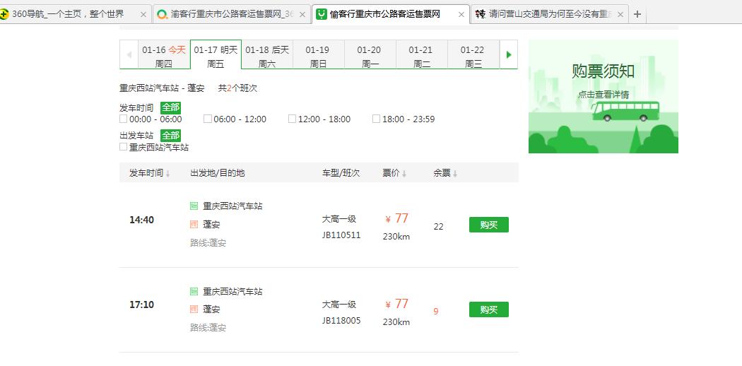Viewport: 742px width, 366px height.
Task: Click orange destination icon for 17:10 bus
Action: tap(194, 309)
